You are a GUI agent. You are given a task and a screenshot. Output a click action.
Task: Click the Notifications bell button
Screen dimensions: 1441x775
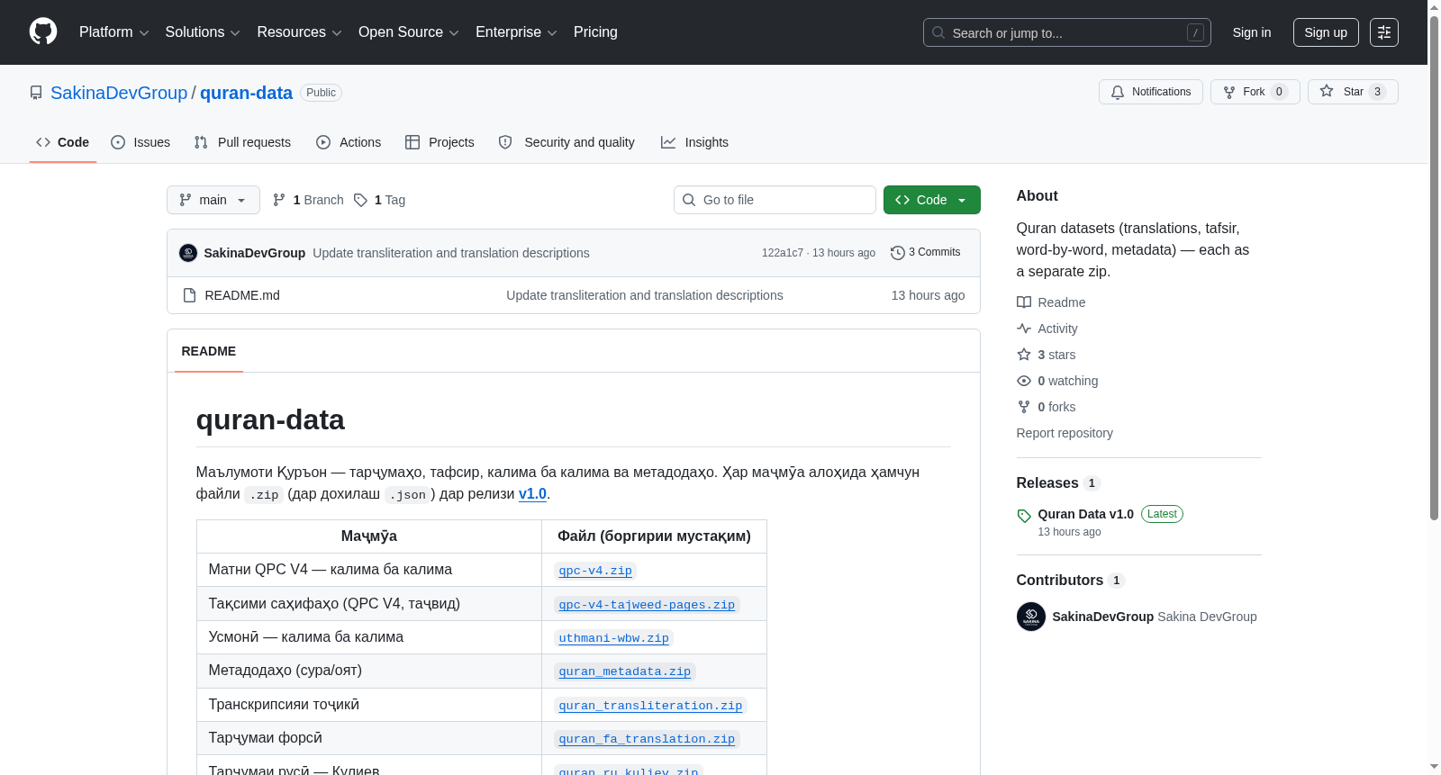pyautogui.click(x=1150, y=92)
